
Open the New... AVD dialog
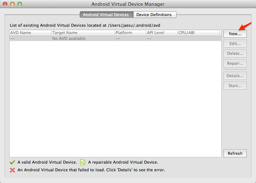click(x=235, y=34)
